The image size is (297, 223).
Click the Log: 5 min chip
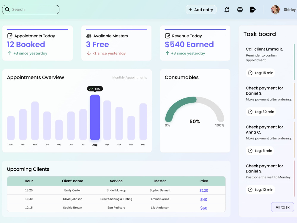pyautogui.click(x=260, y=151)
